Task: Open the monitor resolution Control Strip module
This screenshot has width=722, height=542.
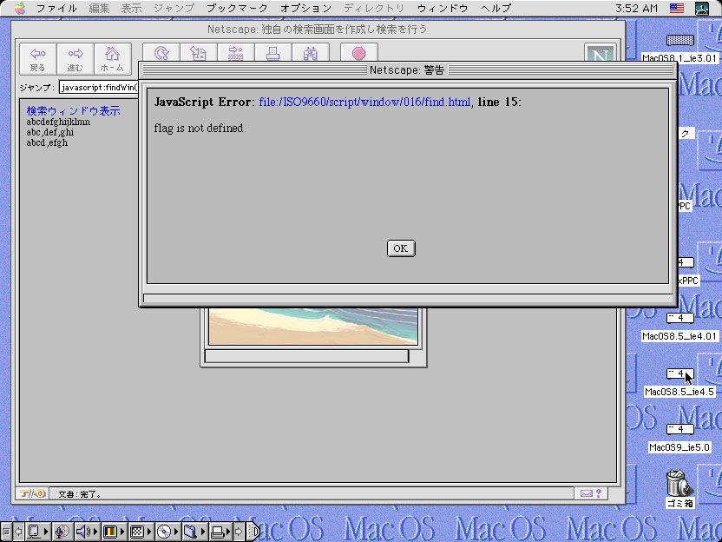Action: [141, 532]
